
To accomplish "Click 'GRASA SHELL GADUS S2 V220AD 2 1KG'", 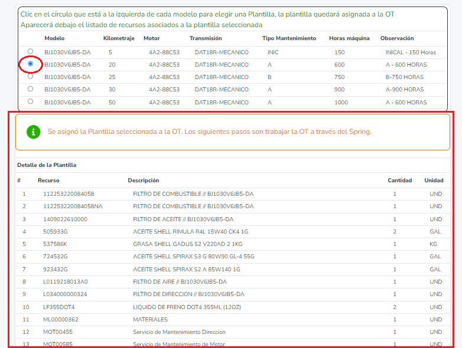I will (x=188, y=244).
